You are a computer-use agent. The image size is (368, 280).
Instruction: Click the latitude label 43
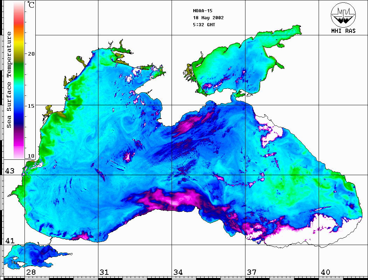pyautogui.click(x=10, y=171)
